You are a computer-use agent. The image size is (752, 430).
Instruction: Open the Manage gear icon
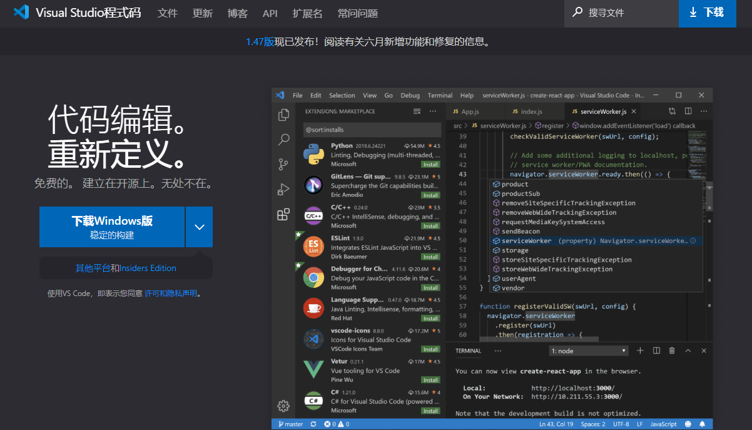[283, 406]
